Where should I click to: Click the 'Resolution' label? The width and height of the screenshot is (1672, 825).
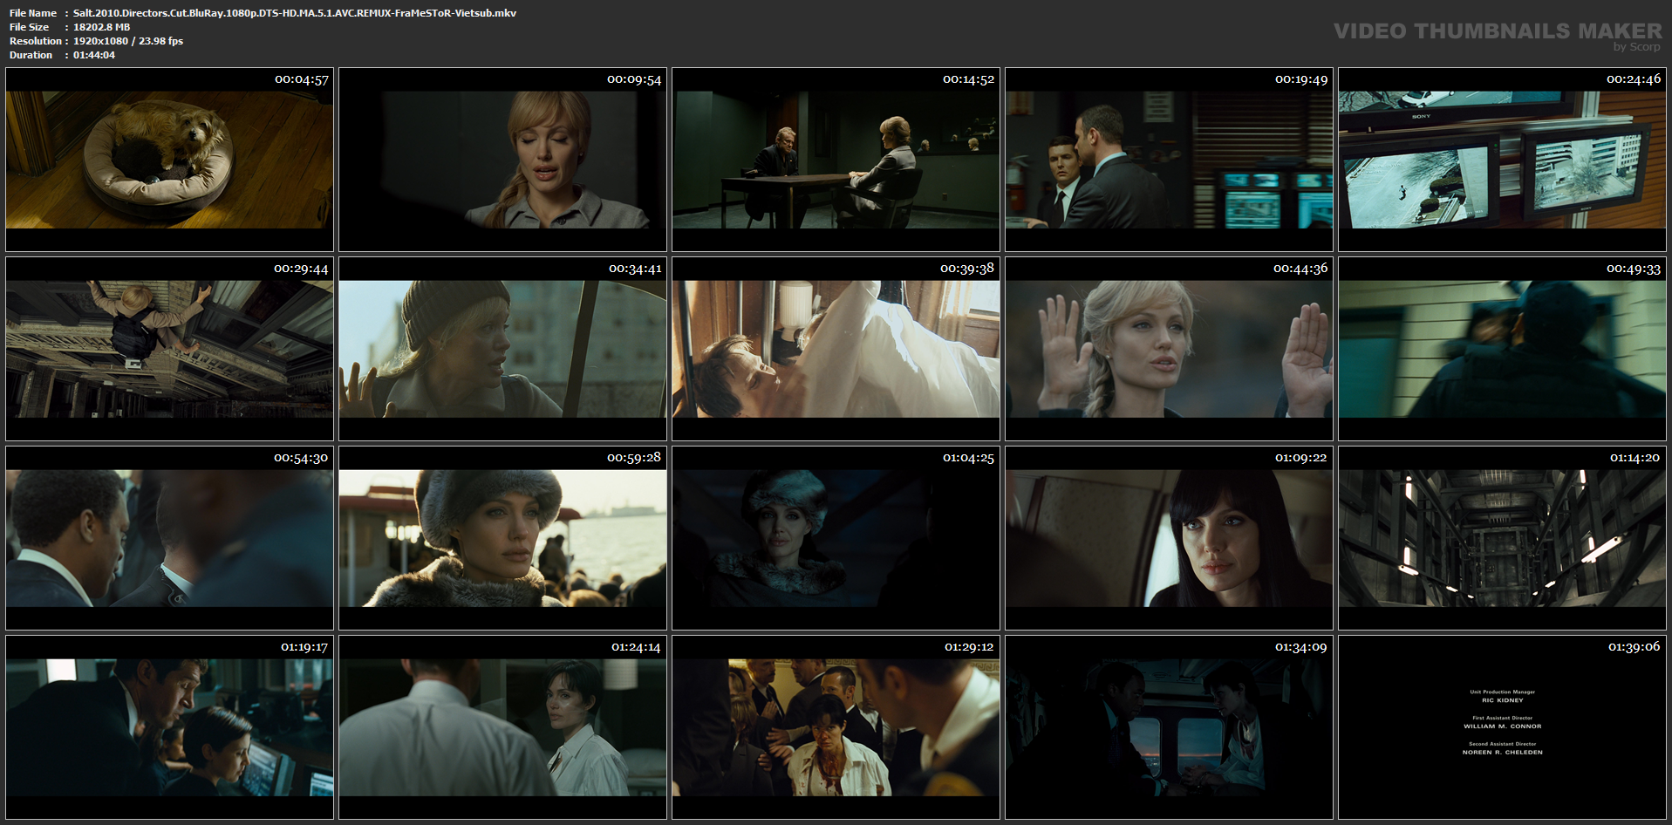(36, 41)
